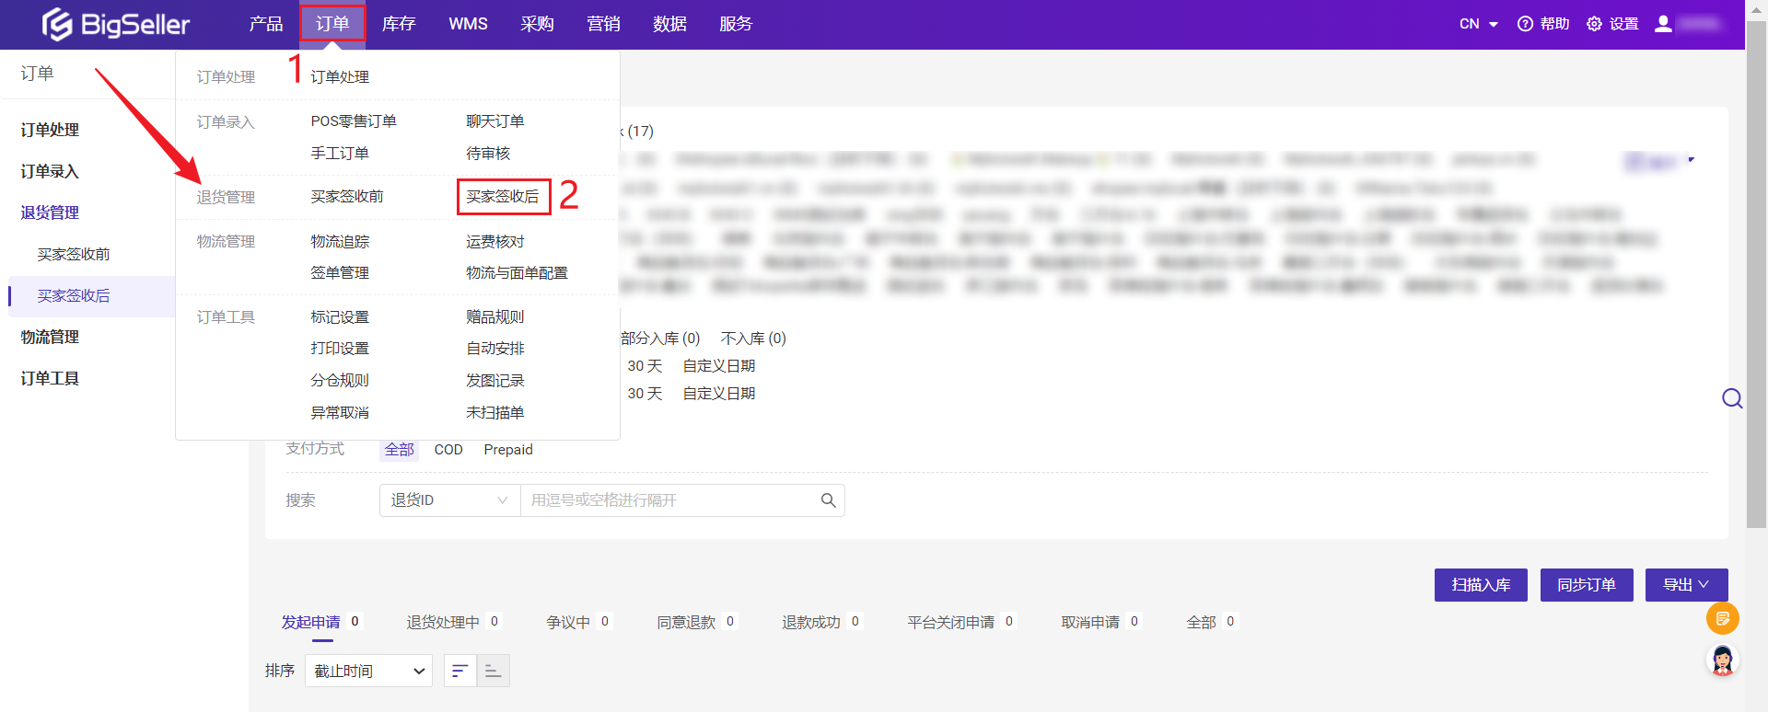The width and height of the screenshot is (1768, 712).
Task: Choose 打印设置 menu entry
Action: tap(340, 349)
